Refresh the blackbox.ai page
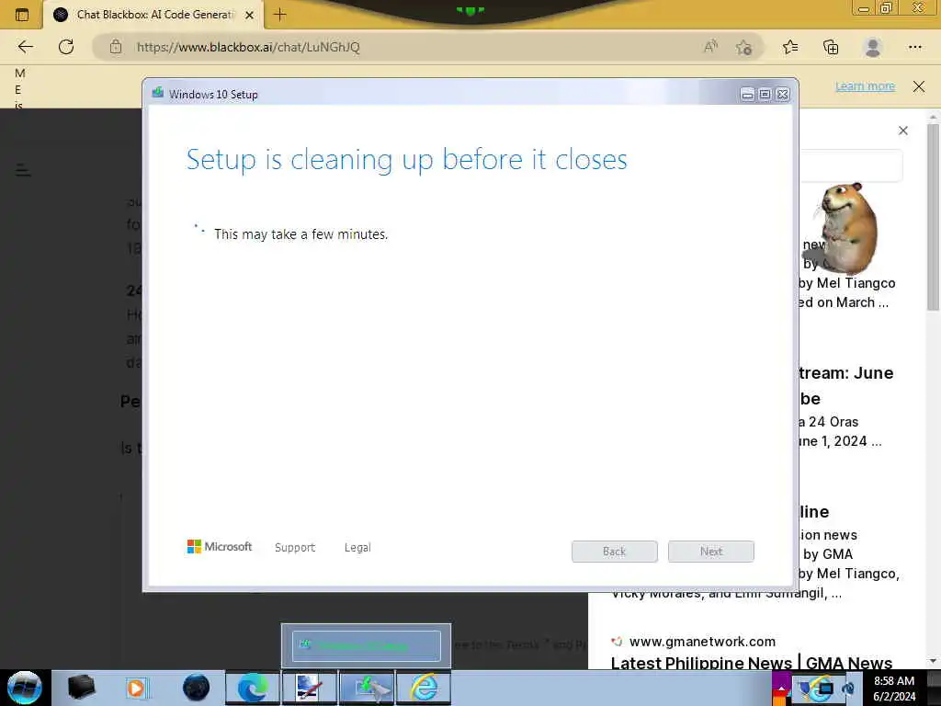941x706 pixels. coord(66,47)
